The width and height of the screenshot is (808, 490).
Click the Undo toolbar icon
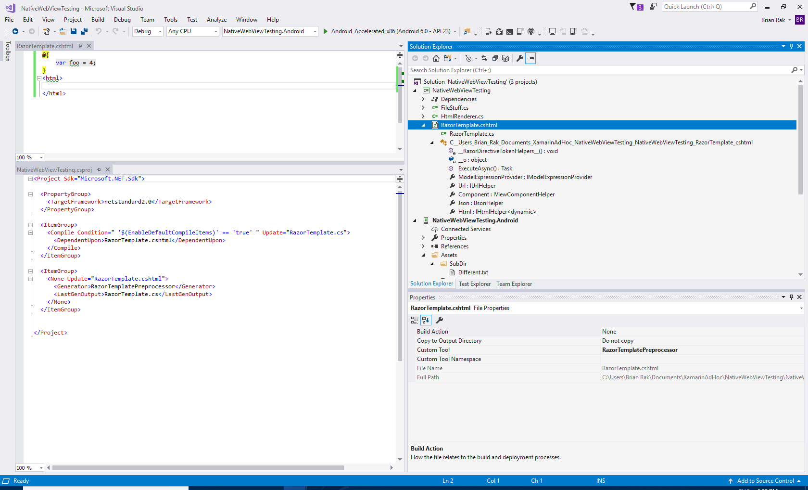tap(99, 31)
